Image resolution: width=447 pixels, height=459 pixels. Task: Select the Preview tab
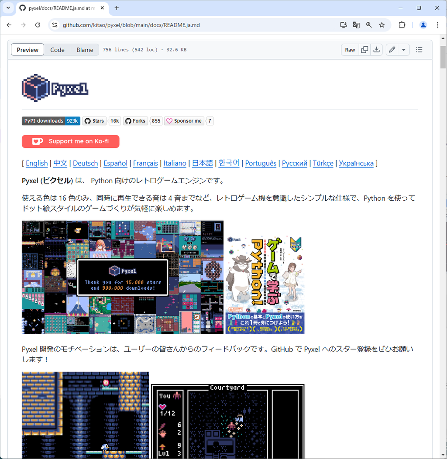click(28, 50)
